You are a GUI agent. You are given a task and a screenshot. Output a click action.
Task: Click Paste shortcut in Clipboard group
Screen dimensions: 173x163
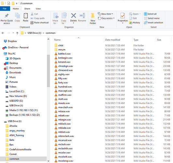(x=40, y=22)
